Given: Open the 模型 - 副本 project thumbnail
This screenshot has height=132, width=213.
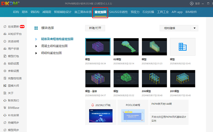Looking at the screenshot, I should coord(98,79).
